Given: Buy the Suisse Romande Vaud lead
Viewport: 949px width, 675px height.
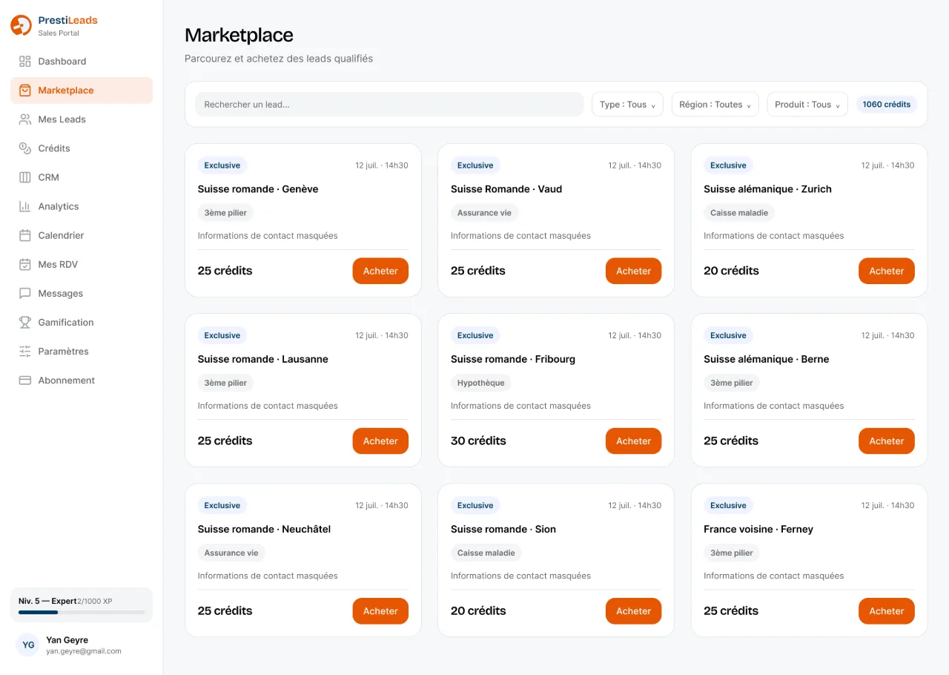Looking at the screenshot, I should click(x=633, y=271).
